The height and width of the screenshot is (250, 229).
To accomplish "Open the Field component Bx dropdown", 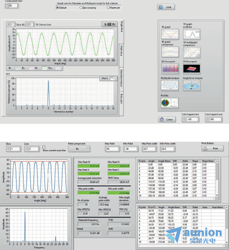I will [79, 149].
